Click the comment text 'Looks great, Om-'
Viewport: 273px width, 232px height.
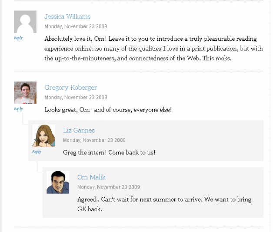[108, 110]
